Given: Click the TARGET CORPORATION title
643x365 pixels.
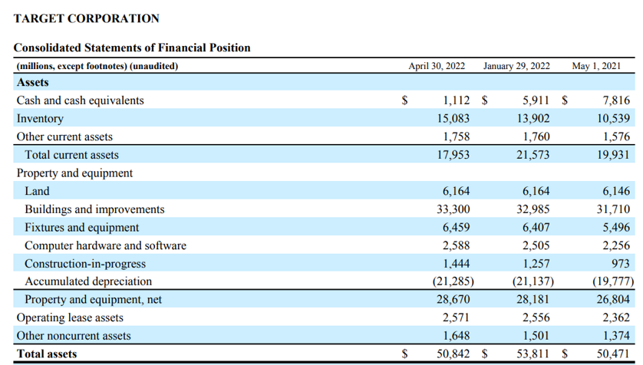Looking at the screenshot, I should click(86, 18).
